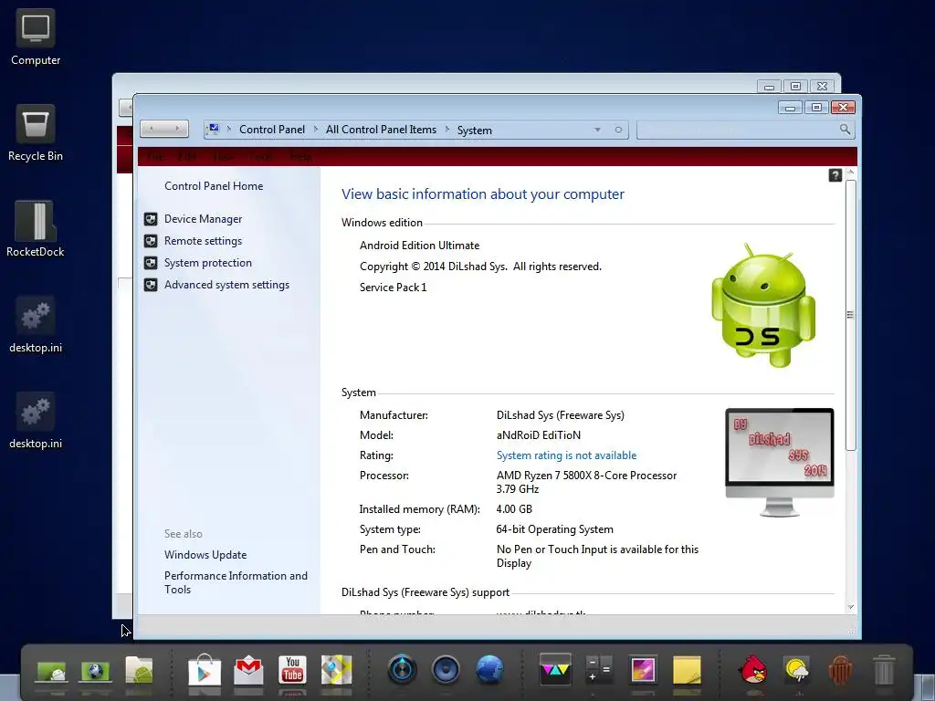Click the System breadcrumb segment
The image size is (935, 701).
[474, 130]
